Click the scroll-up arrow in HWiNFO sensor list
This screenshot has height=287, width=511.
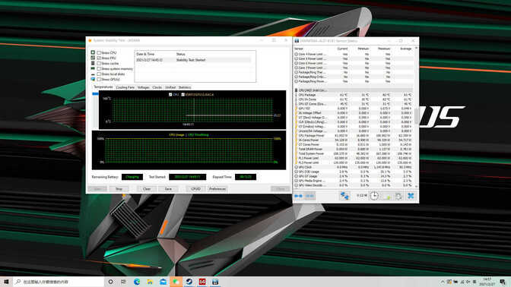coord(416,48)
